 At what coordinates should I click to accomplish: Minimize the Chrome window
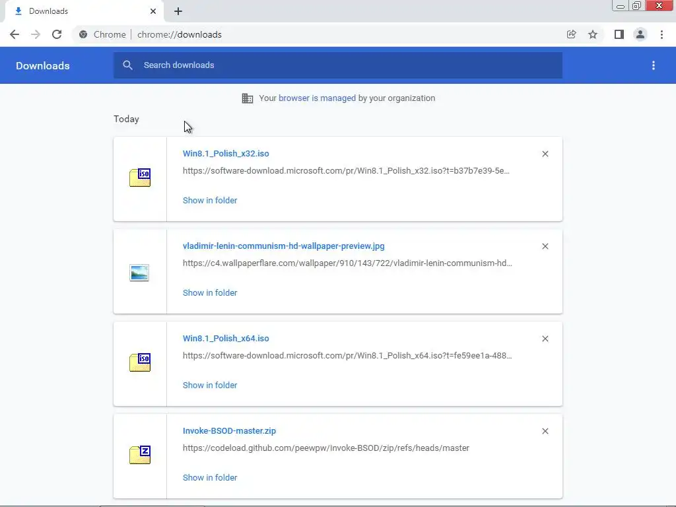point(621,6)
